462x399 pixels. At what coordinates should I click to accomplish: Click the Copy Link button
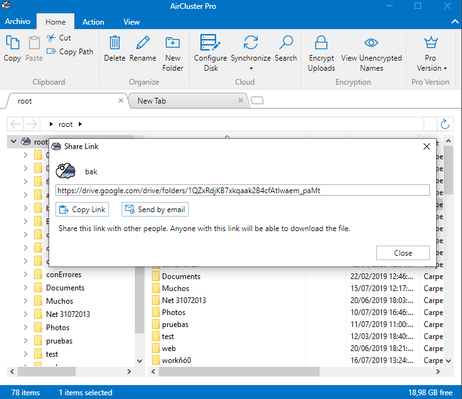83,210
